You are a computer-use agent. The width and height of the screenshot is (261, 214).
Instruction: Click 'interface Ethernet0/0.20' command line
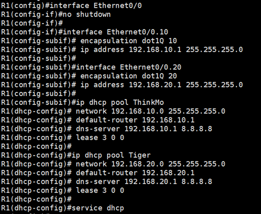click(x=91, y=67)
